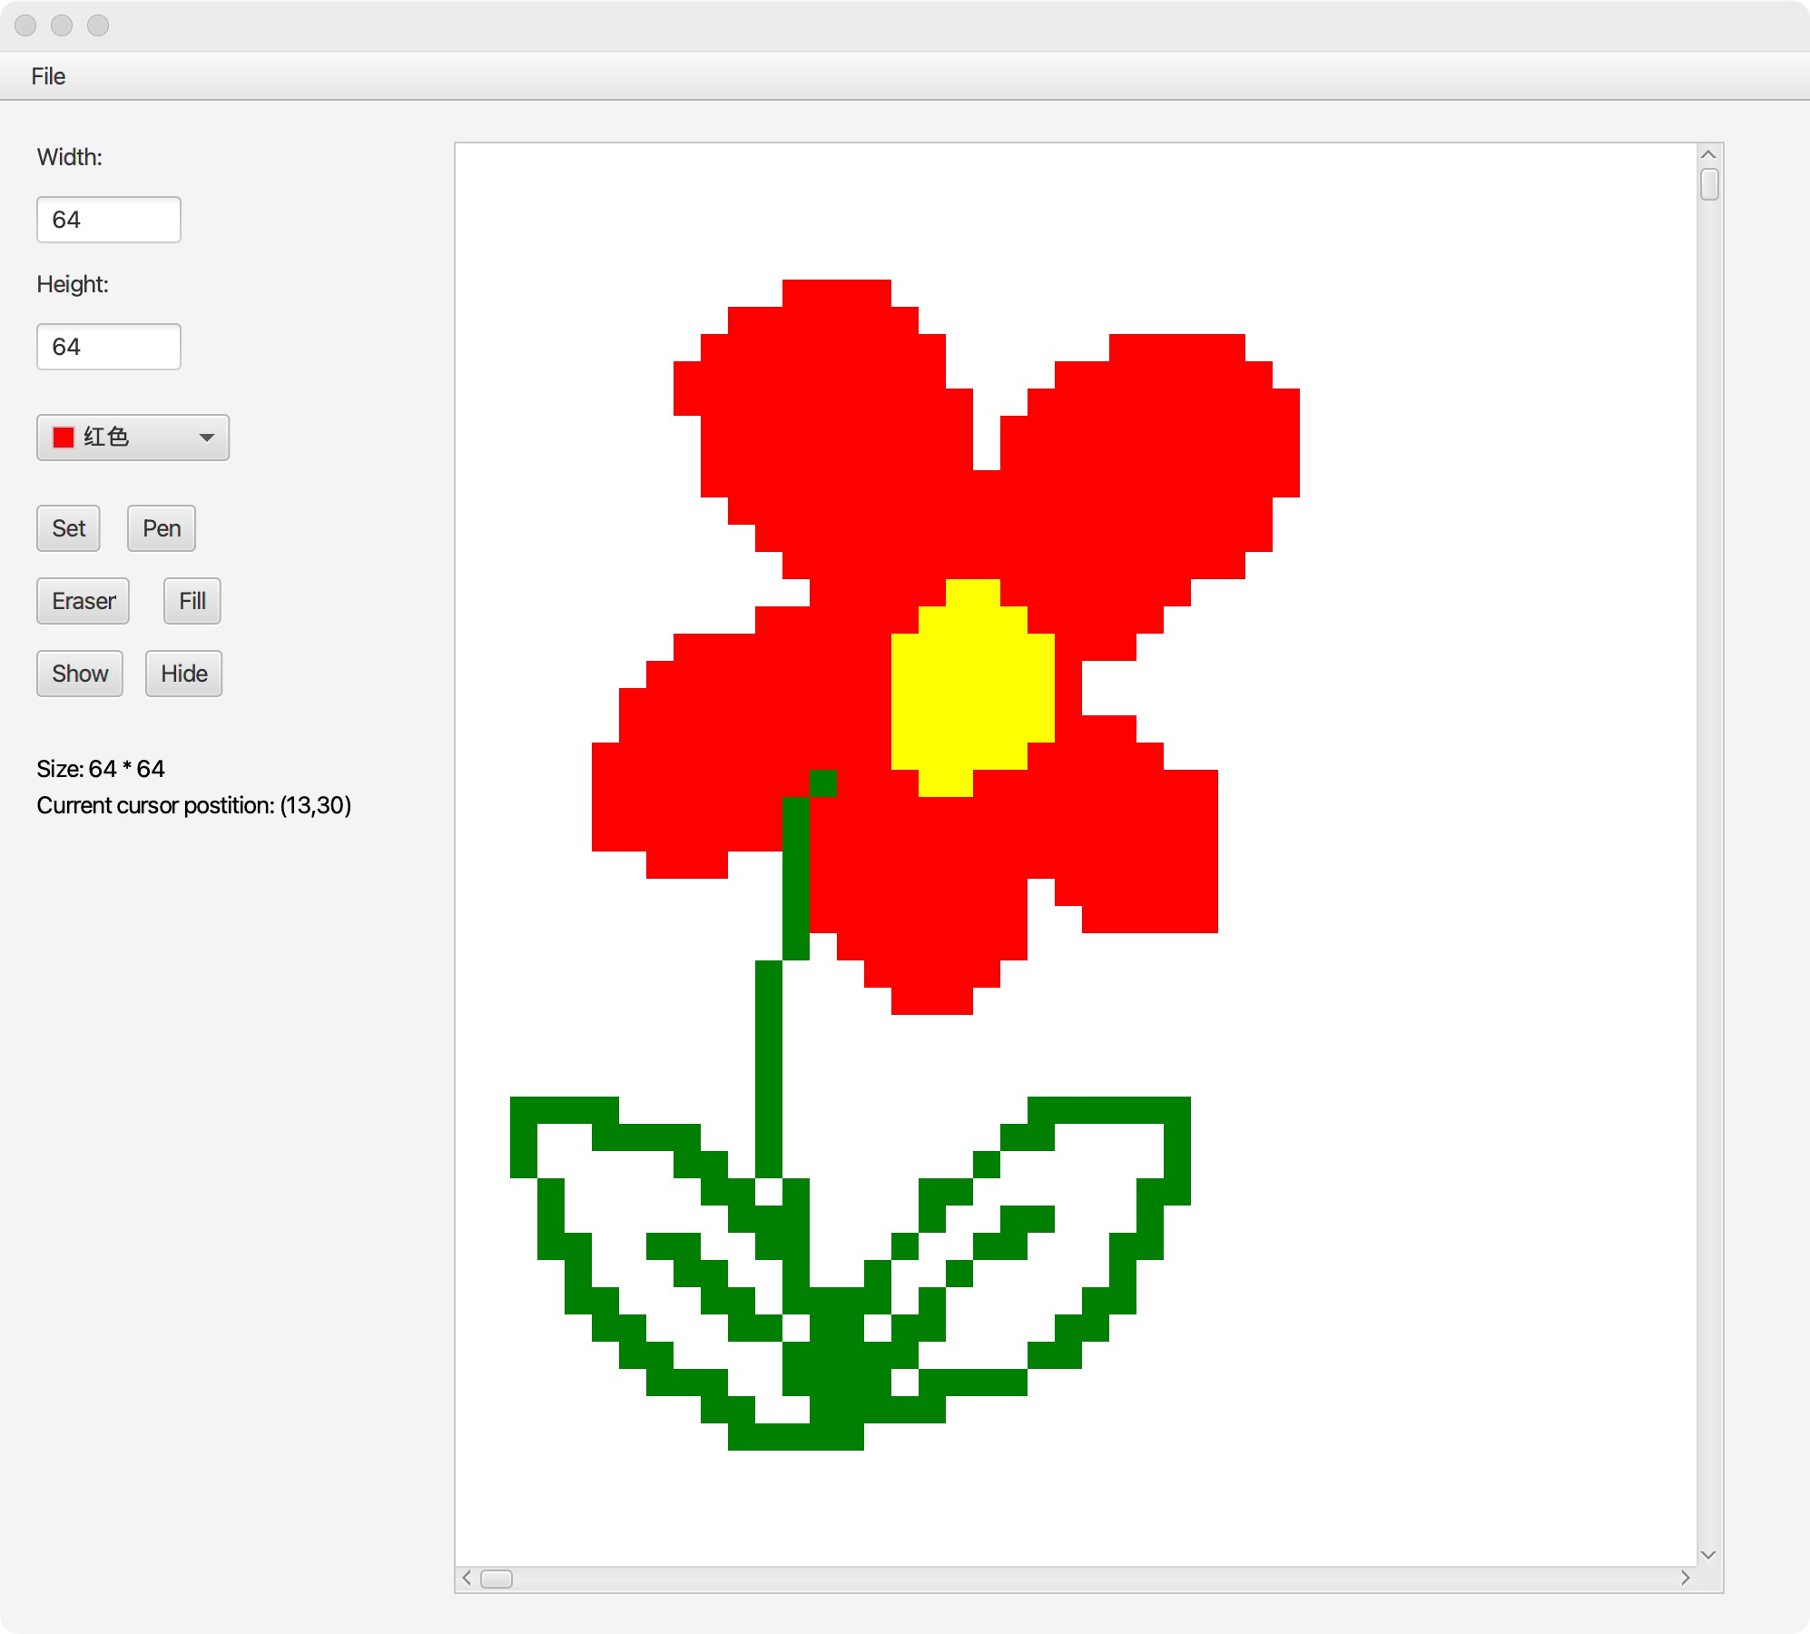The width and height of the screenshot is (1810, 1634).
Task: Hide the drawing grid with Hide button
Action: 182,673
